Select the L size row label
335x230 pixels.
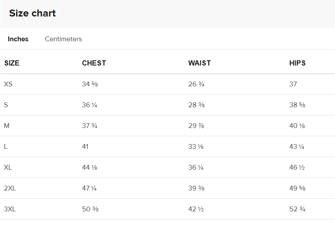pyautogui.click(x=6, y=147)
